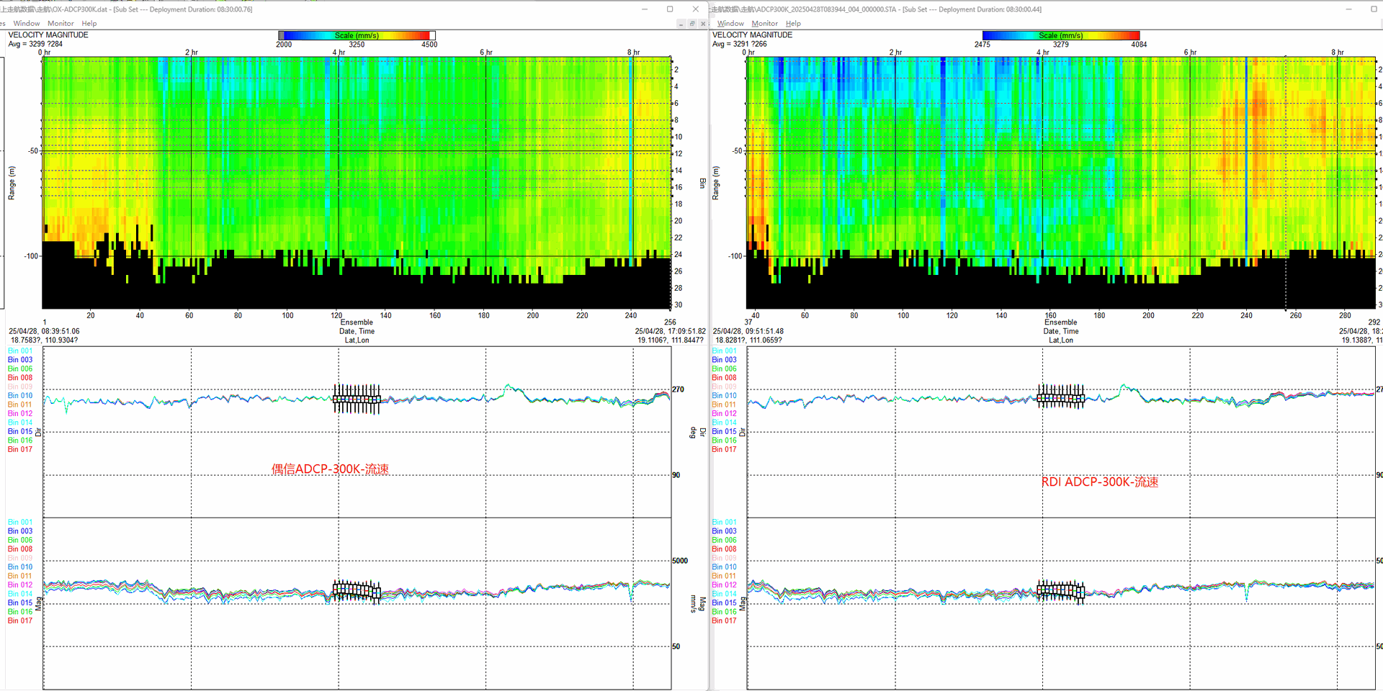Click VELOCITY MAGNITUDE title in left window
The image size is (1383, 691).
tap(48, 35)
